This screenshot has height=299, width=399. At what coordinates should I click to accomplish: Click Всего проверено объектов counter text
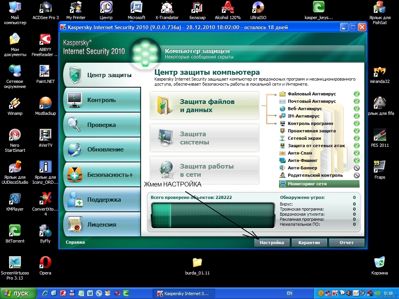pyautogui.click(x=191, y=197)
